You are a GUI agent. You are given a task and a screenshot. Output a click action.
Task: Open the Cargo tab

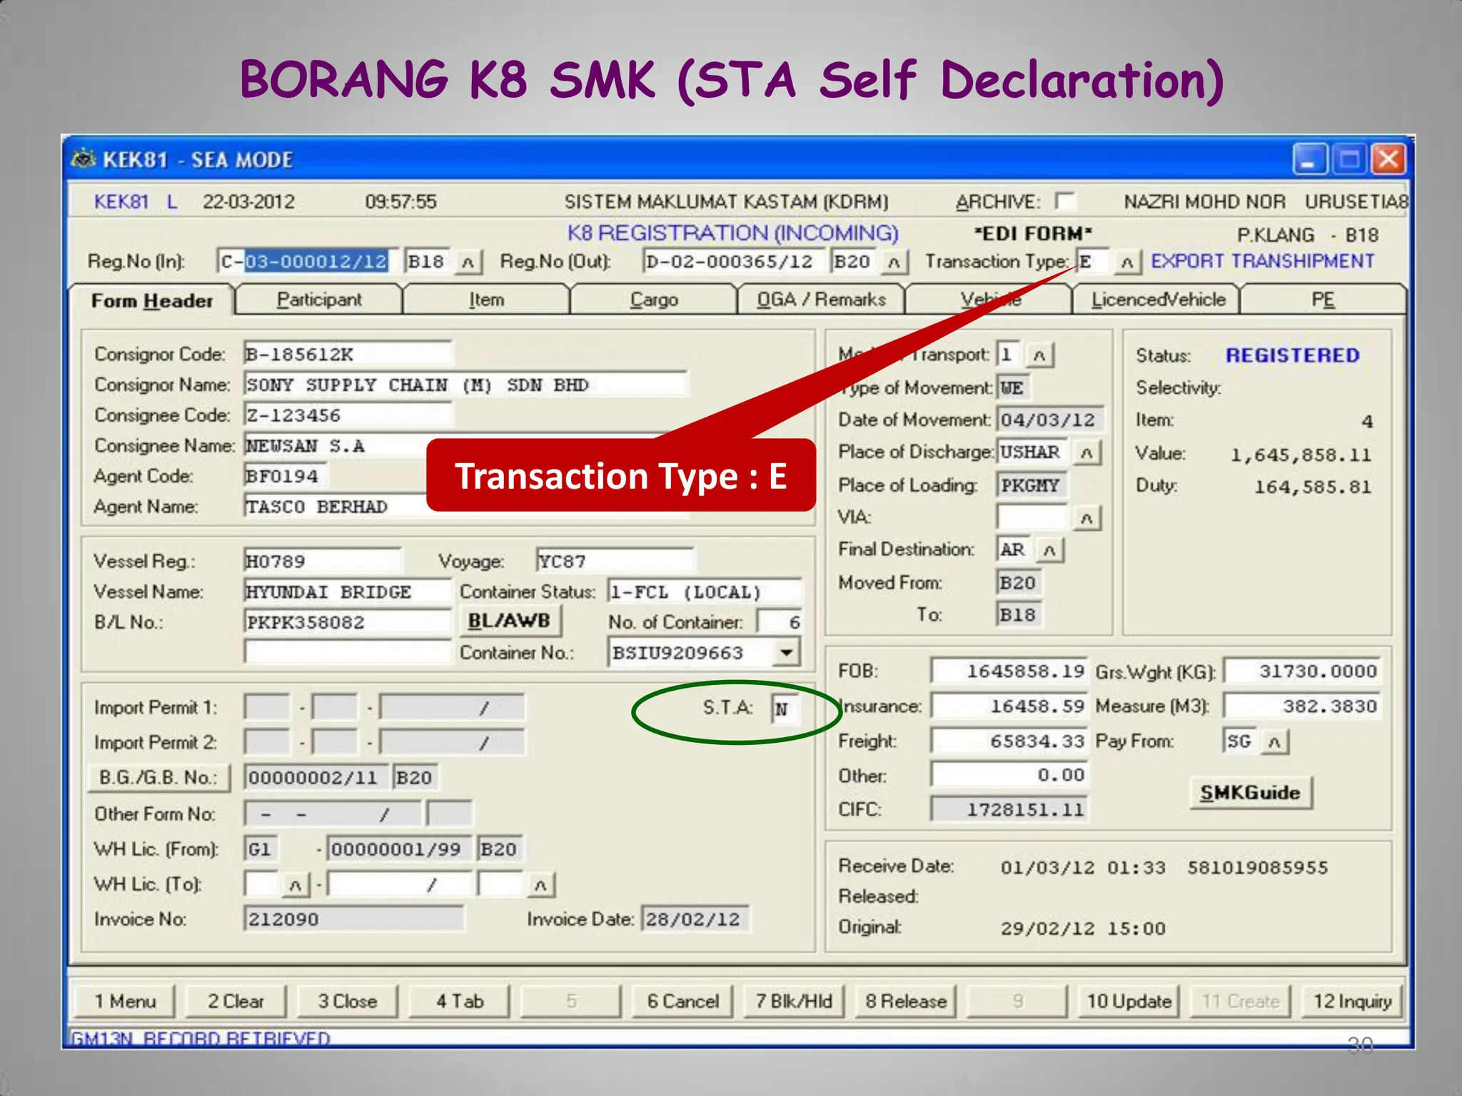click(654, 300)
